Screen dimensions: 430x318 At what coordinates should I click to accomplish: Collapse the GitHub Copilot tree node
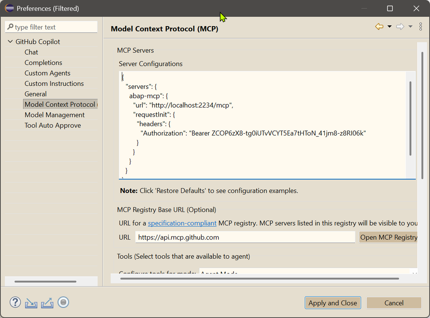click(x=10, y=42)
